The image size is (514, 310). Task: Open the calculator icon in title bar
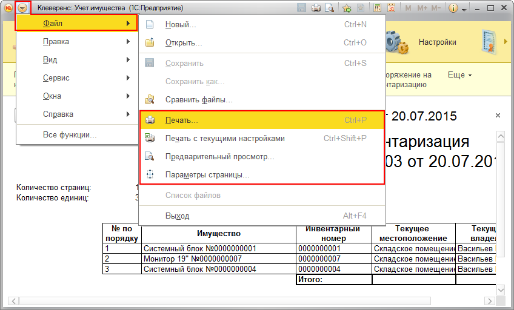[377, 8]
